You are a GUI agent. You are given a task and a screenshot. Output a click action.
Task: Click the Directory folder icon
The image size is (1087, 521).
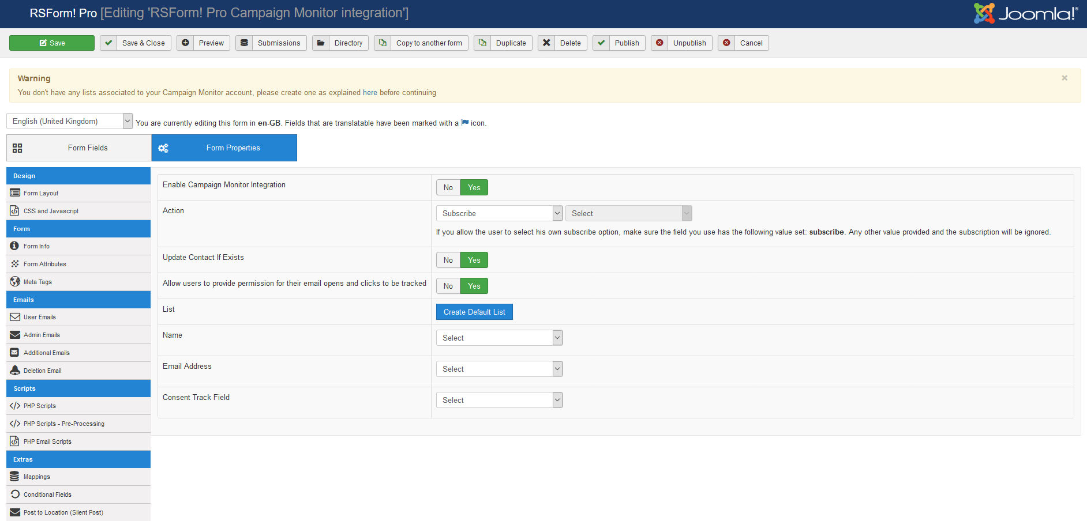(321, 43)
